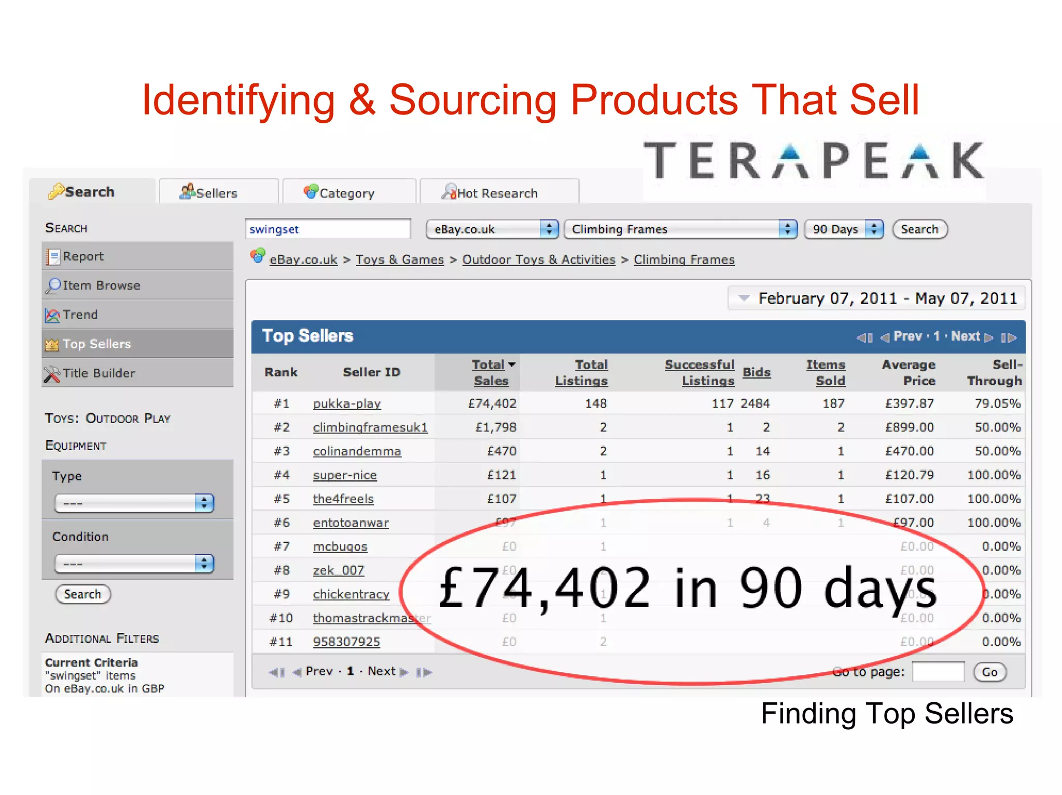
Task: Go to first page in Top Sellers header
Action: click(x=864, y=337)
